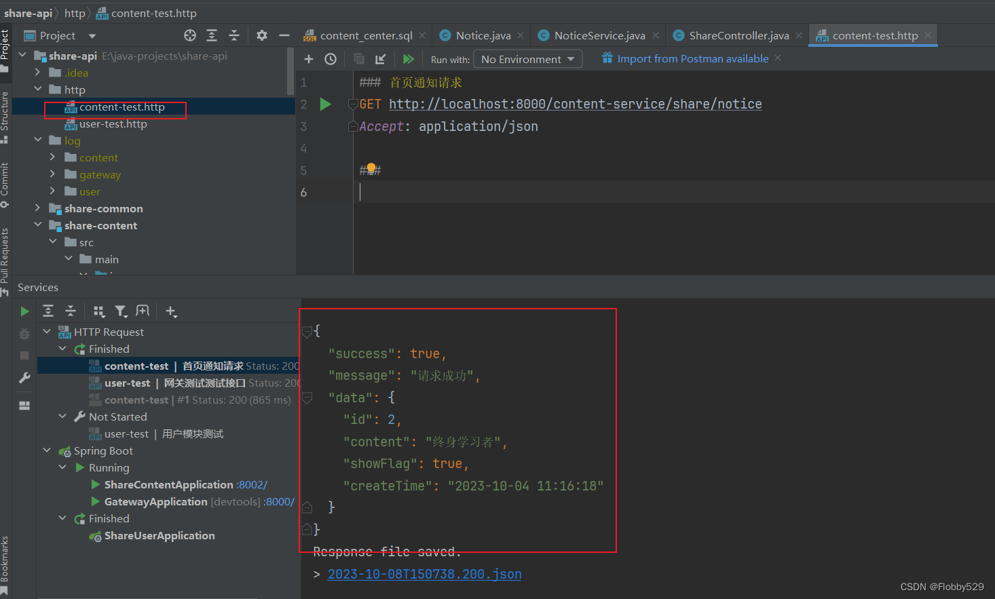Open saved response 2023-10-08T150738.200.json
The image size is (995, 599).
click(x=424, y=574)
